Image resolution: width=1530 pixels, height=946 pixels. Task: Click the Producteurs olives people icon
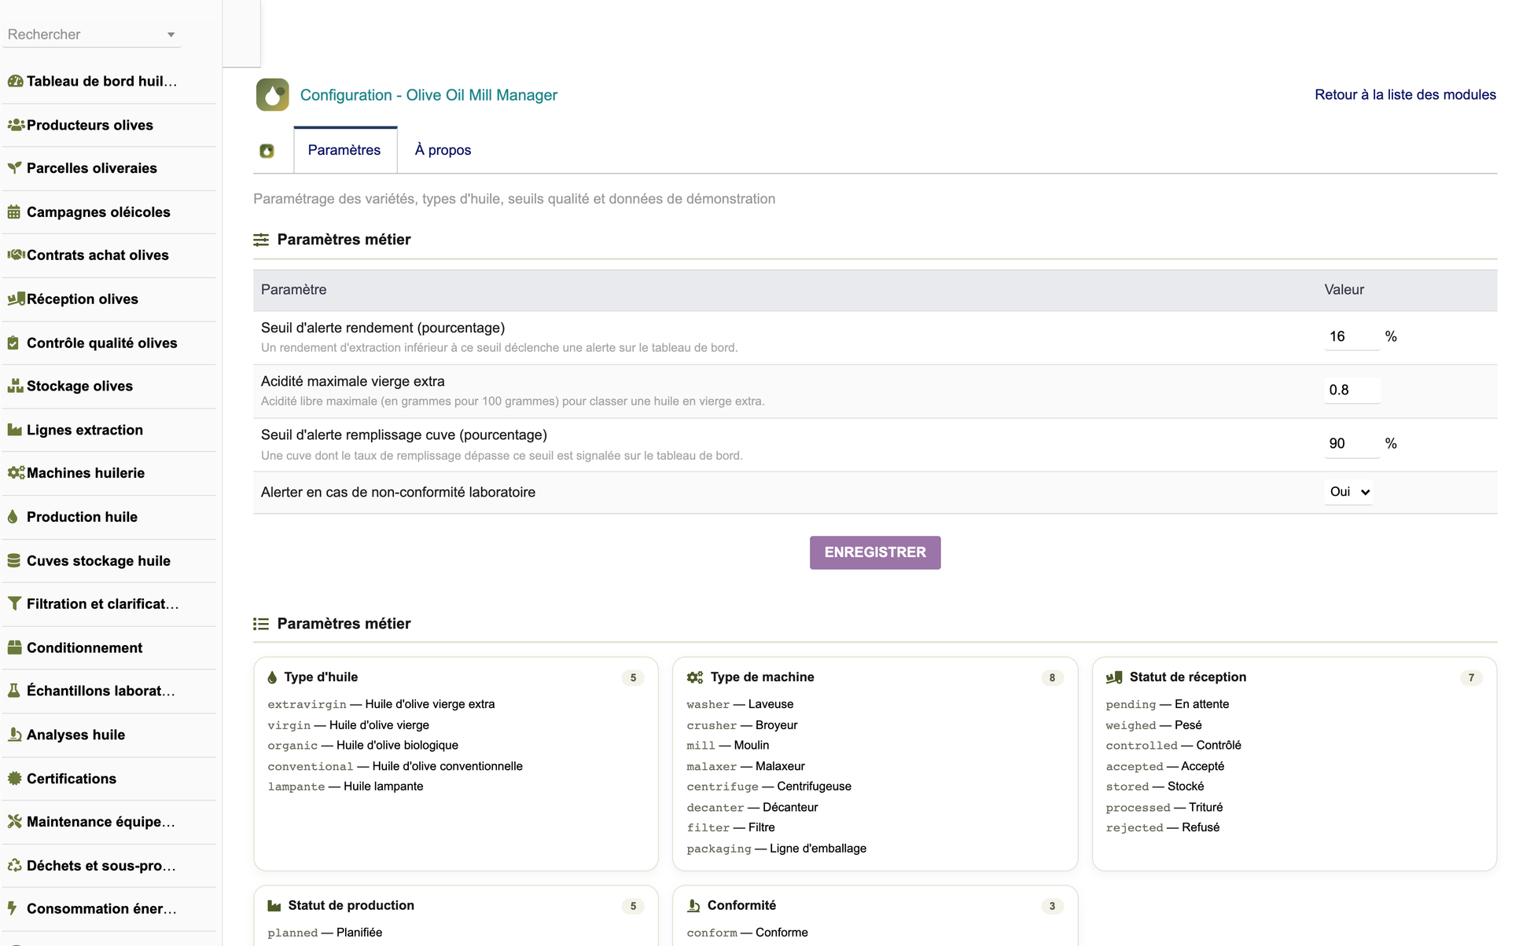(15, 125)
